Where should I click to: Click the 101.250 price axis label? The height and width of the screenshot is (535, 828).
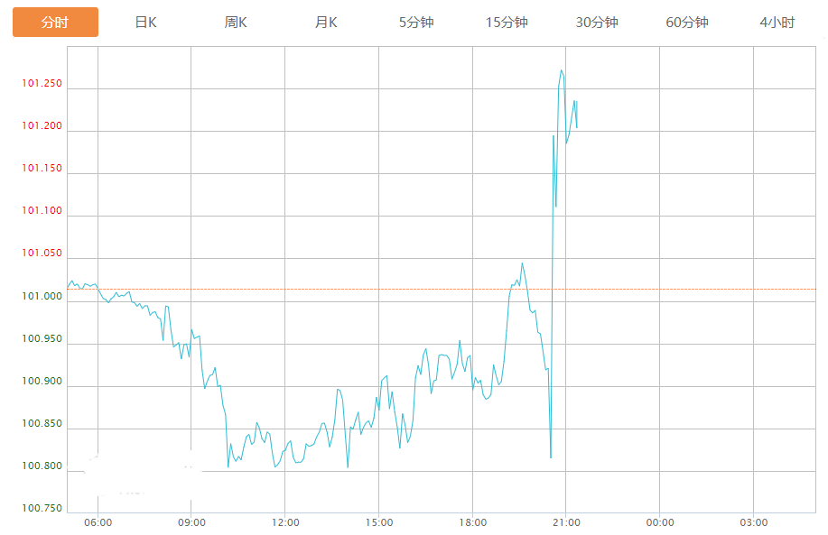42,85
